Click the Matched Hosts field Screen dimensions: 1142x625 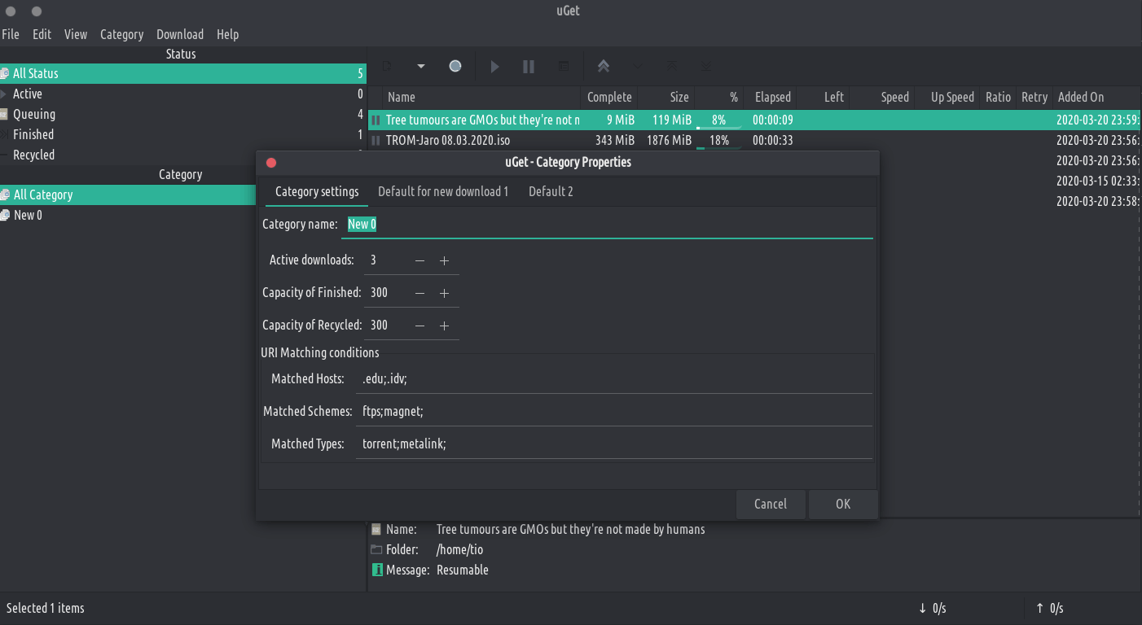click(x=614, y=378)
